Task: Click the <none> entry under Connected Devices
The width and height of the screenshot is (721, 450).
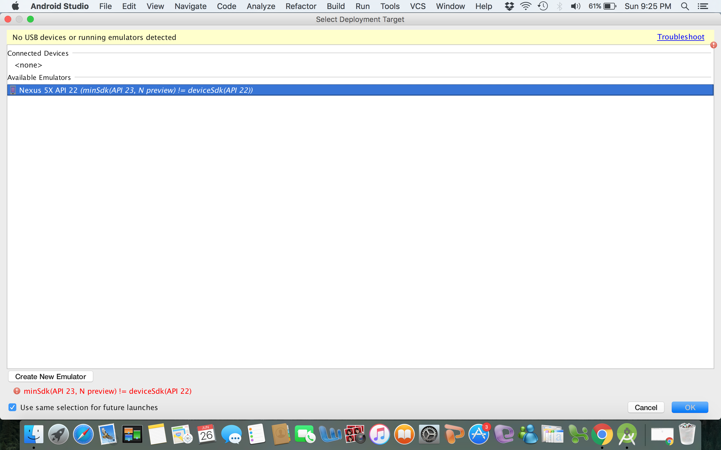Action: [x=29, y=65]
